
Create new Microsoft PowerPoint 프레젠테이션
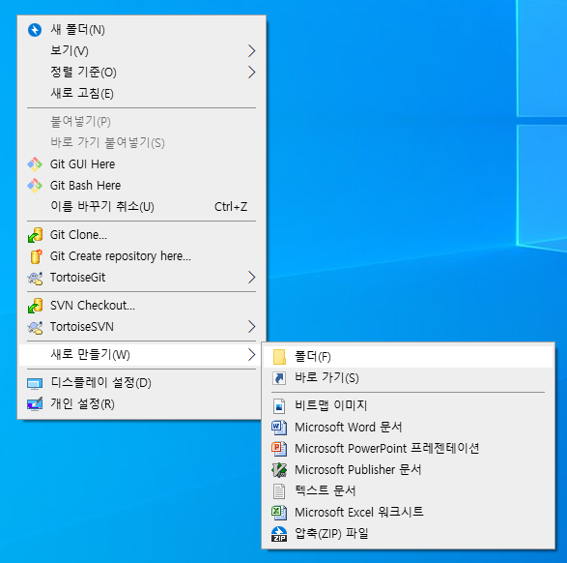coord(409,449)
